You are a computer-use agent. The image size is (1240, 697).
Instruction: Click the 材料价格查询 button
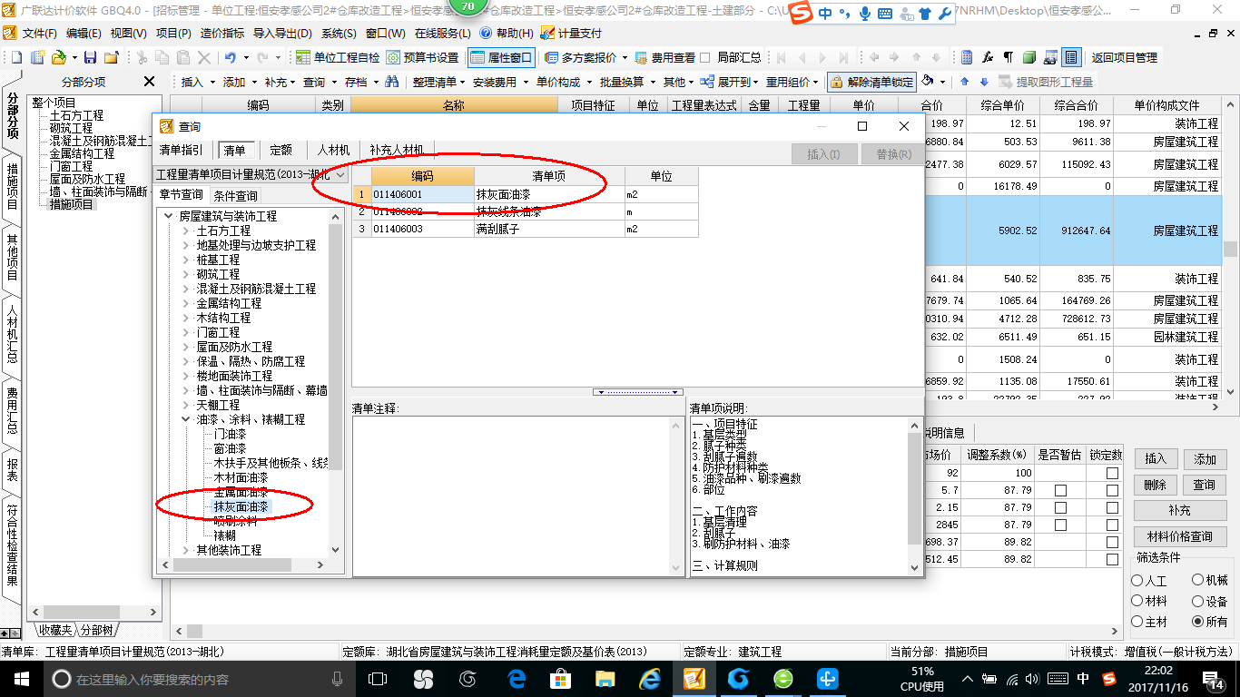1180,536
